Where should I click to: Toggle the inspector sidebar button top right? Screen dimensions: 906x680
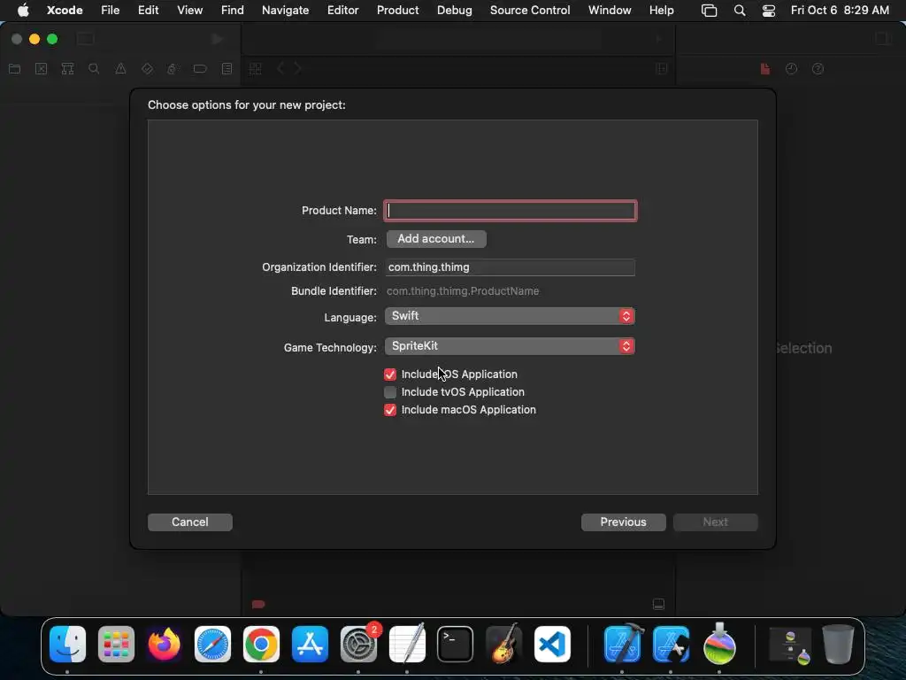coord(883,39)
